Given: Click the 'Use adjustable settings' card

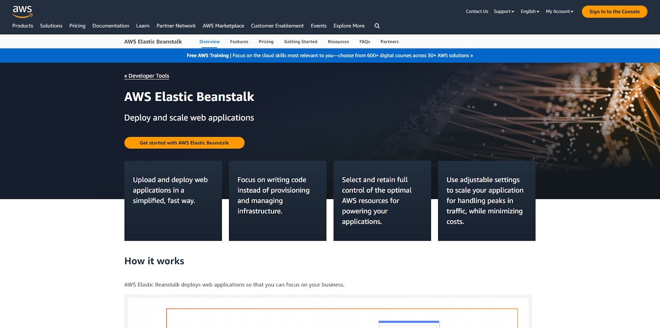Looking at the screenshot, I should point(487,201).
